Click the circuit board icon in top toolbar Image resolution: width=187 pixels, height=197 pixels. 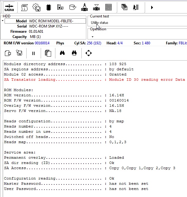click(x=60, y=7)
